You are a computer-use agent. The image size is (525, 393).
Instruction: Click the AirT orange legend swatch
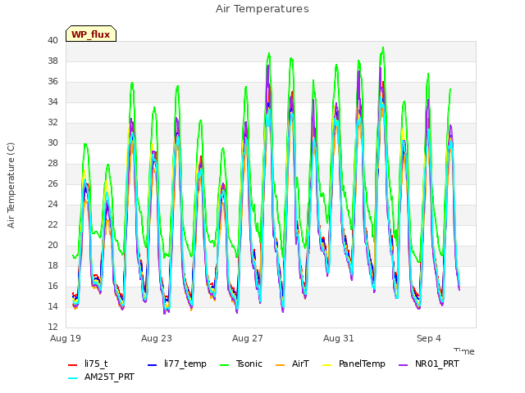[280, 365]
